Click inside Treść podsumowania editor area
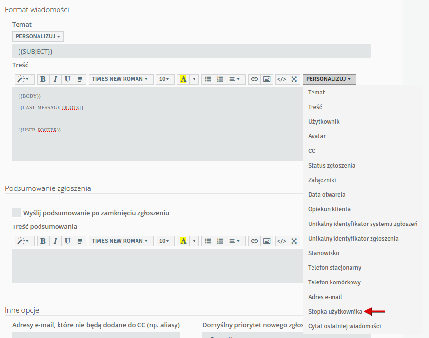 tap(157, 266)
